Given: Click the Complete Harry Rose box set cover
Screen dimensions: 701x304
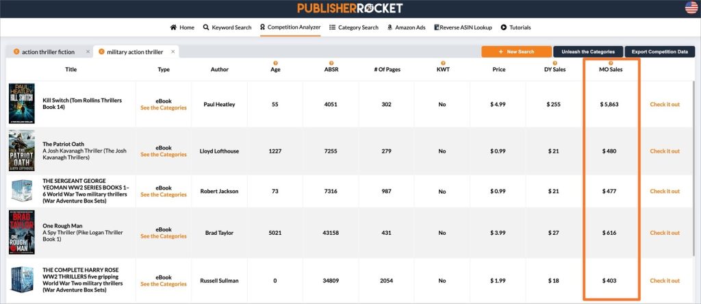Looking at the screenshot, I should pyautogui.click(x=21, y=280).
